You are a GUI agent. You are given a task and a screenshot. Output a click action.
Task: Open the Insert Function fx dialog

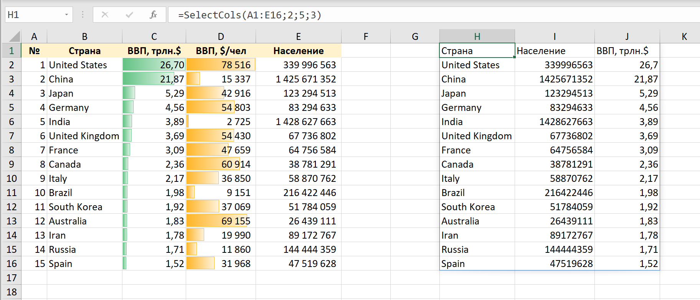(154, 15)
